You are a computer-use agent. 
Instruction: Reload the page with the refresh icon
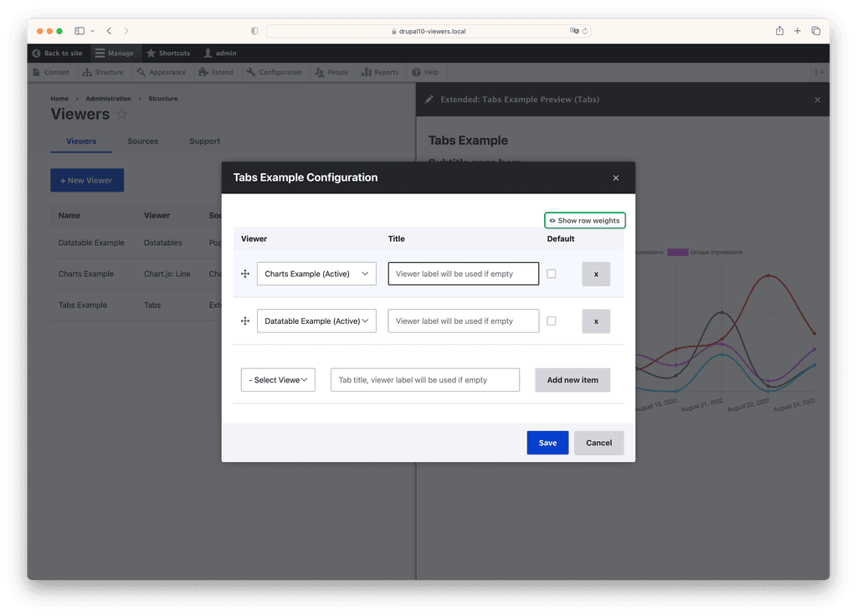(x=585, y=31)
